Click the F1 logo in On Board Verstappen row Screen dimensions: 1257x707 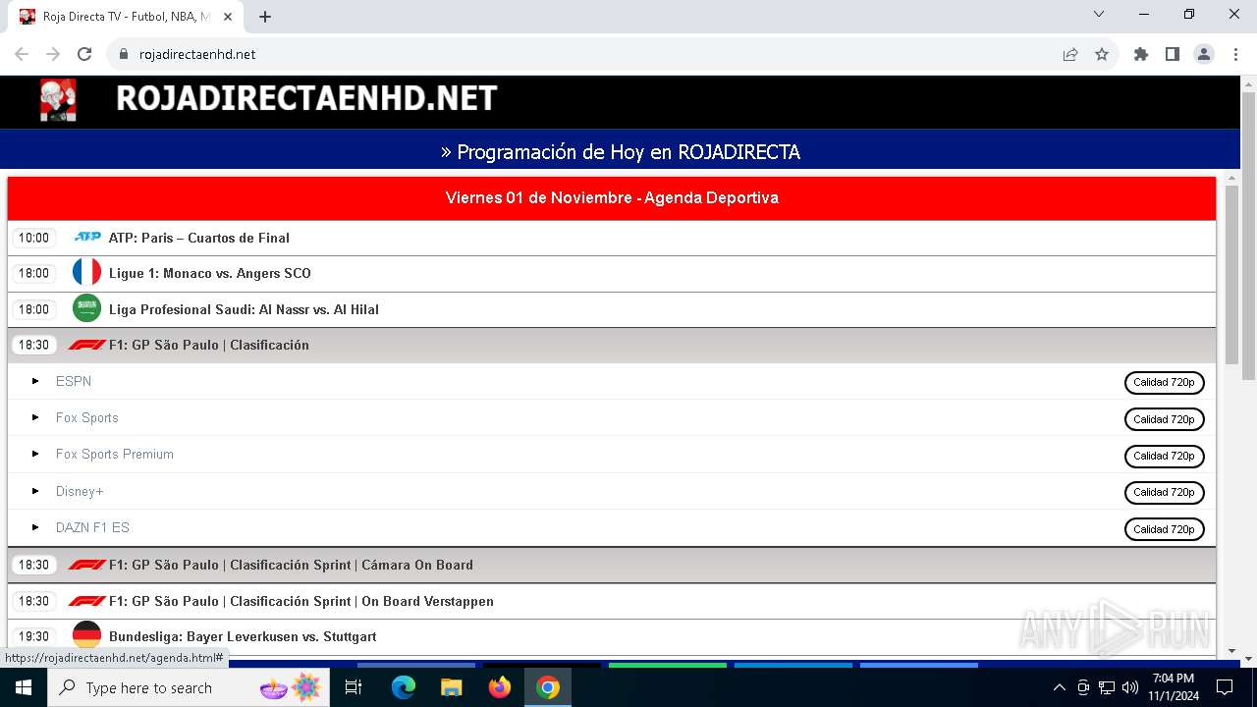point(87,601)
